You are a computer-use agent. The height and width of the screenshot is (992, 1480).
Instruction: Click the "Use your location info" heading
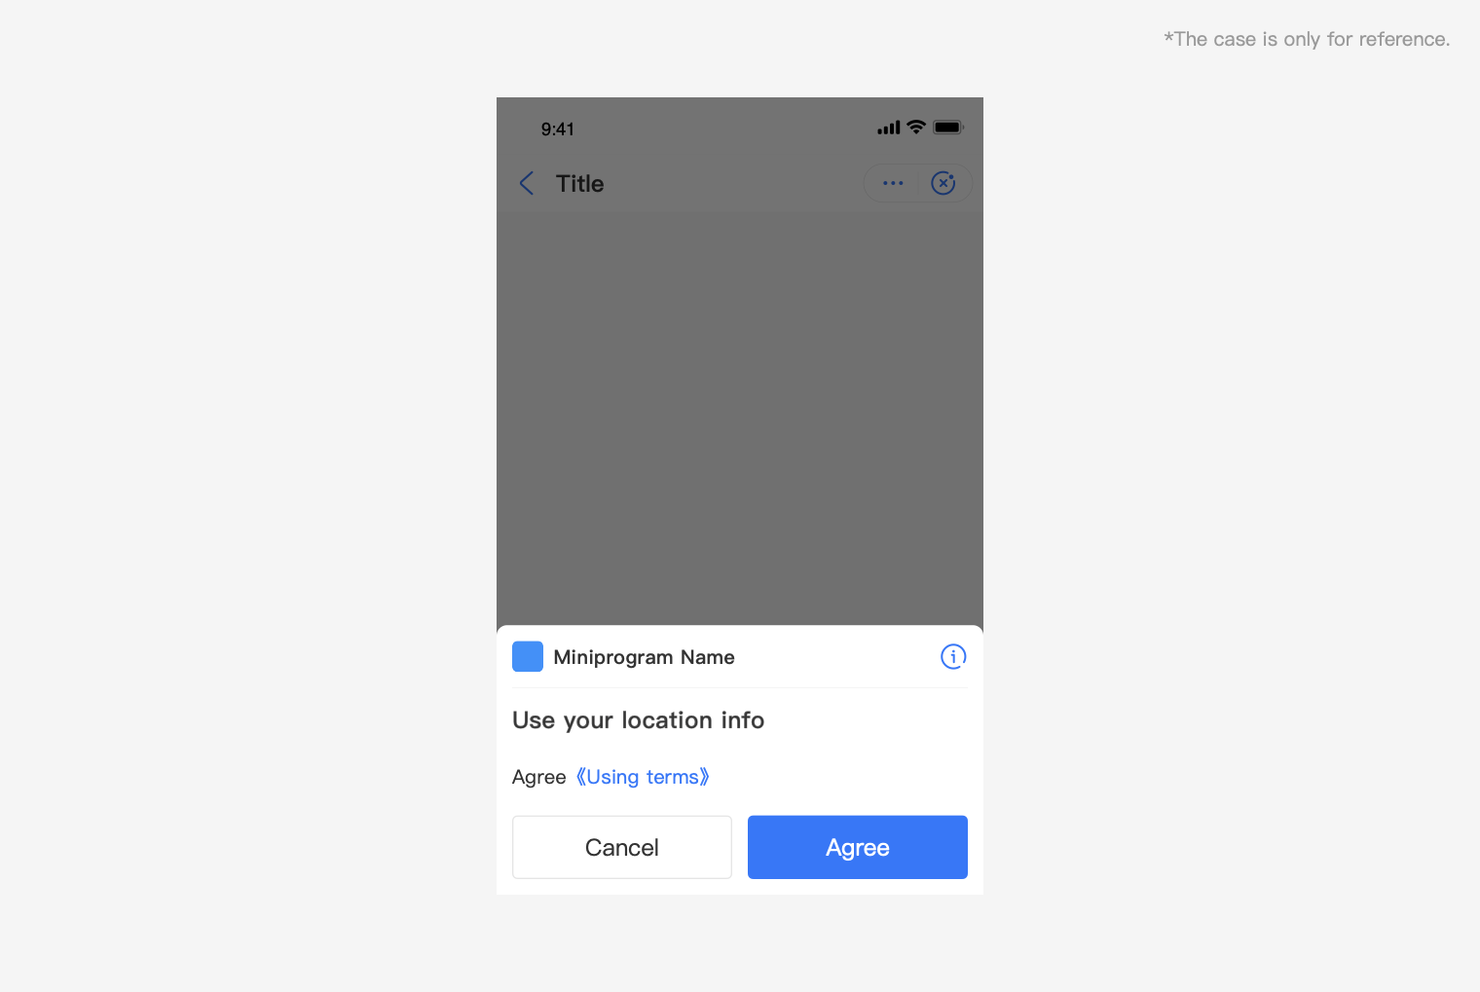point(639,720)
